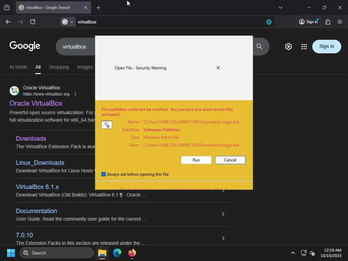Click Cancel in the Security Warning dialog
Viewport: 348px width, 261px height.
[x=230, y=160]
